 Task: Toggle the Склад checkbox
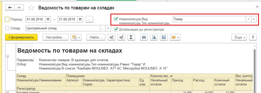click(7, 28)
